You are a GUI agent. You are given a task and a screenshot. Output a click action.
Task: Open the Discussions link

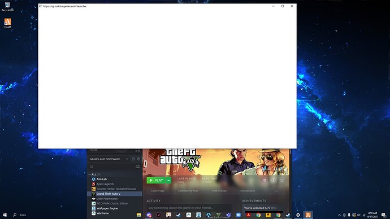pos(248,191)
